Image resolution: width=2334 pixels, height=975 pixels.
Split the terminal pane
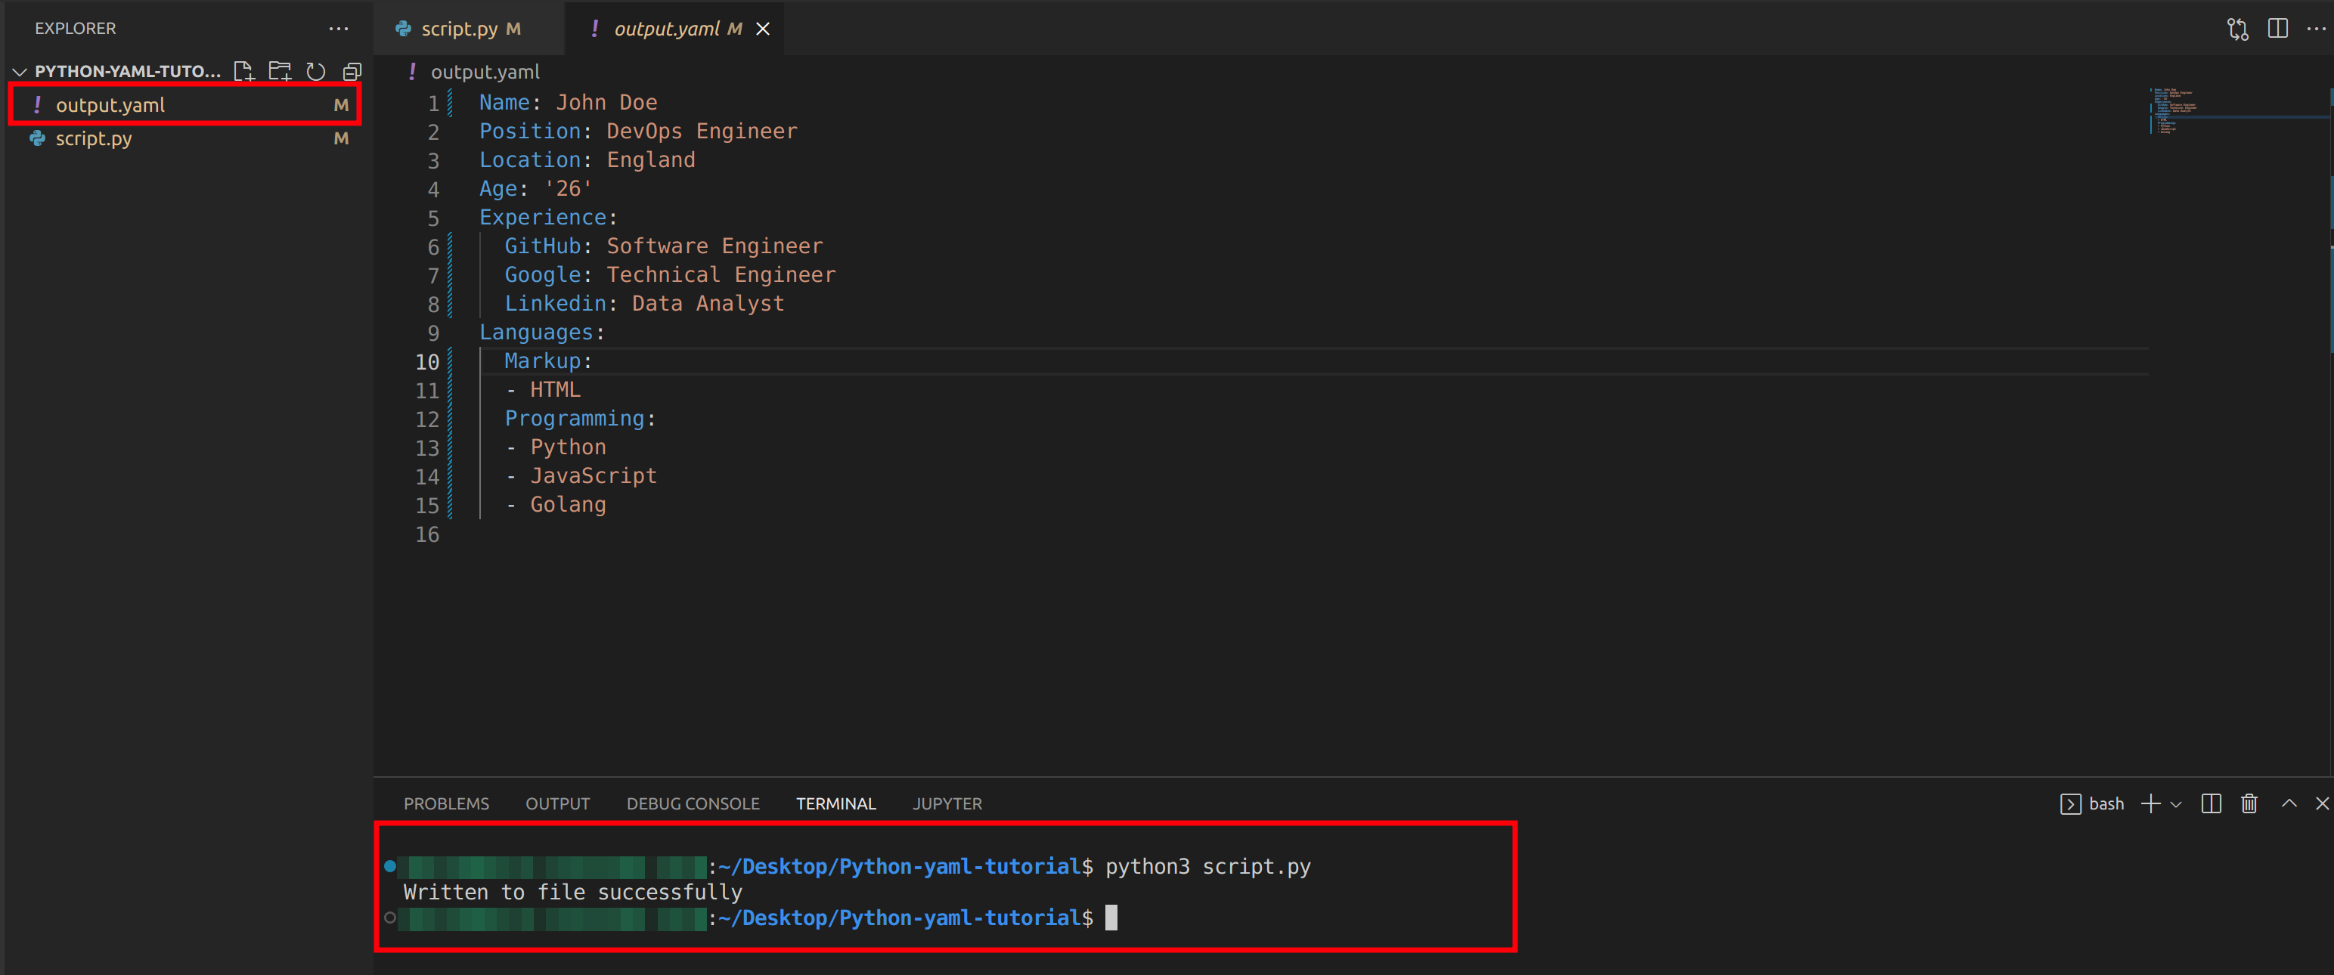pos(2211,803)
